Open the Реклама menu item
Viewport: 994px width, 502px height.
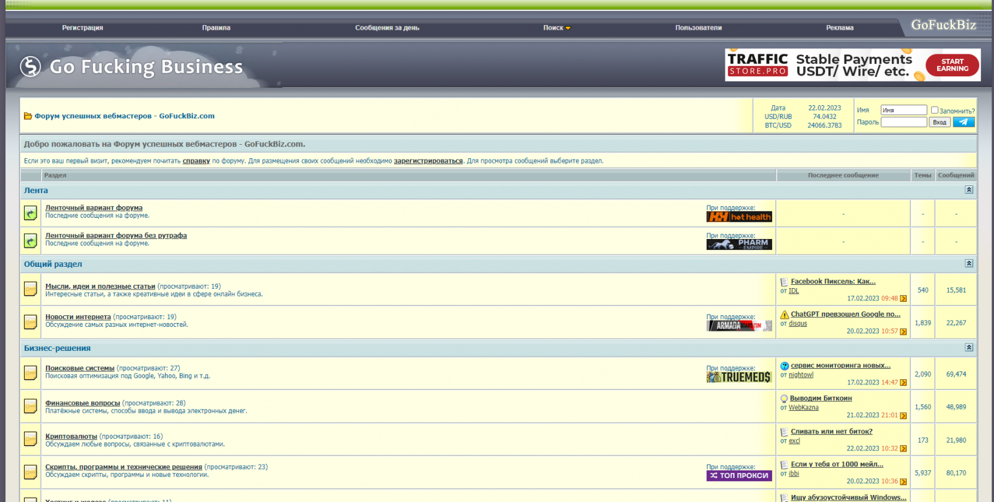click(840, 28)
